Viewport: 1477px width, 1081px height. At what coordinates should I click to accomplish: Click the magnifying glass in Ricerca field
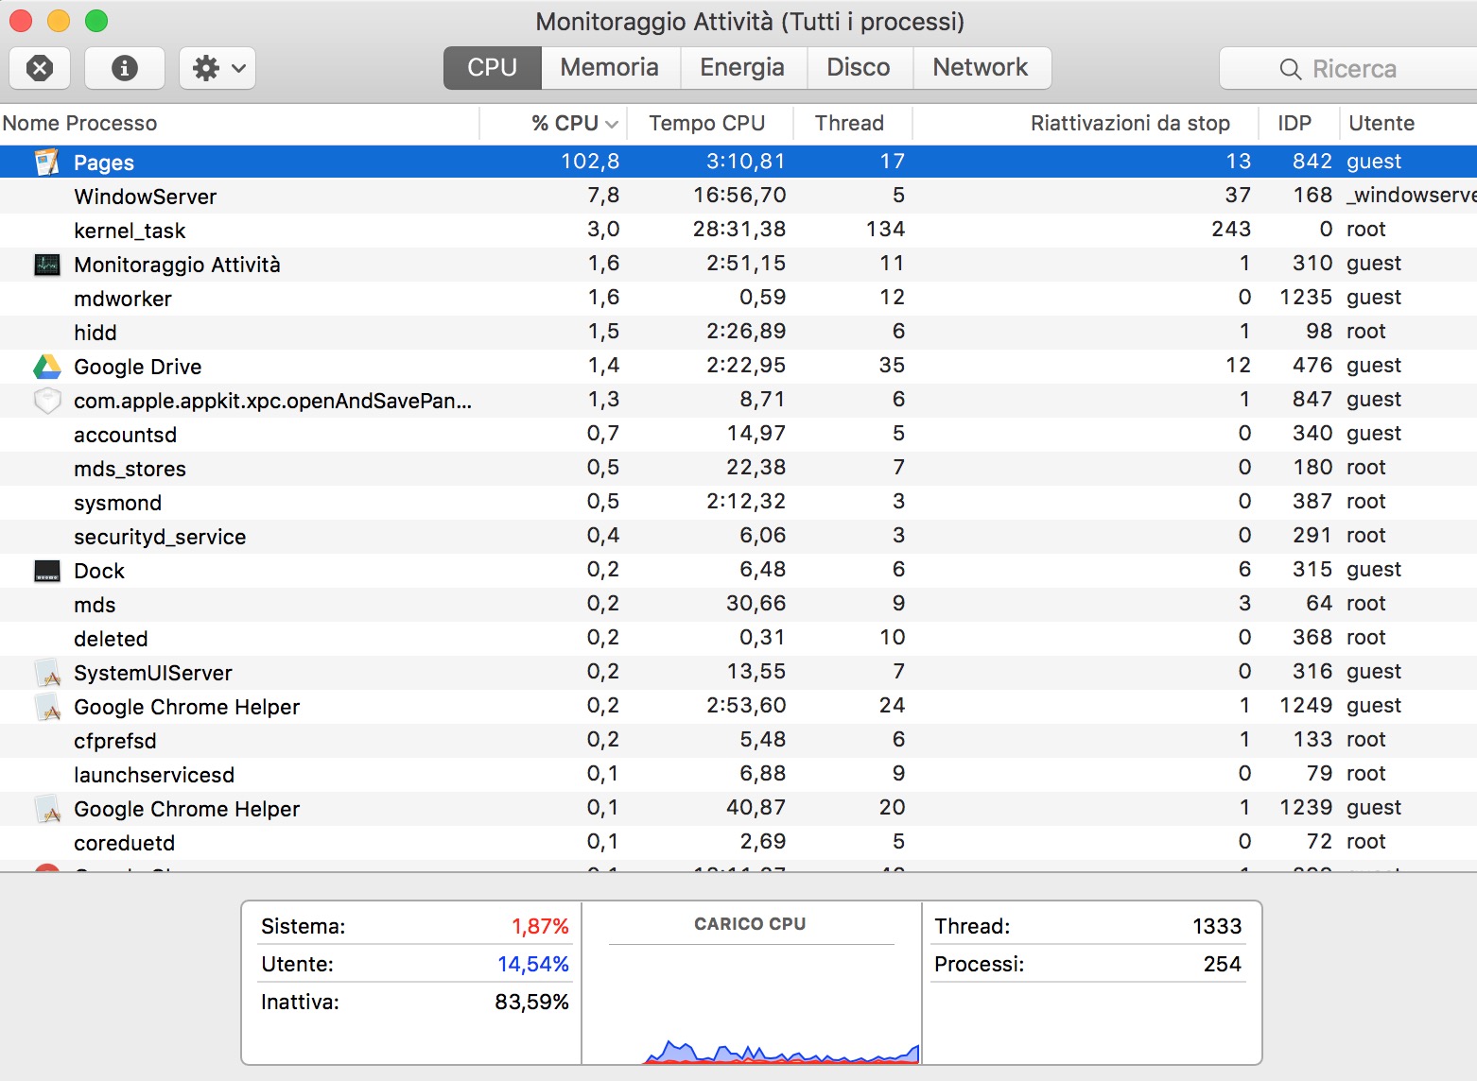tap(1290, 68)
